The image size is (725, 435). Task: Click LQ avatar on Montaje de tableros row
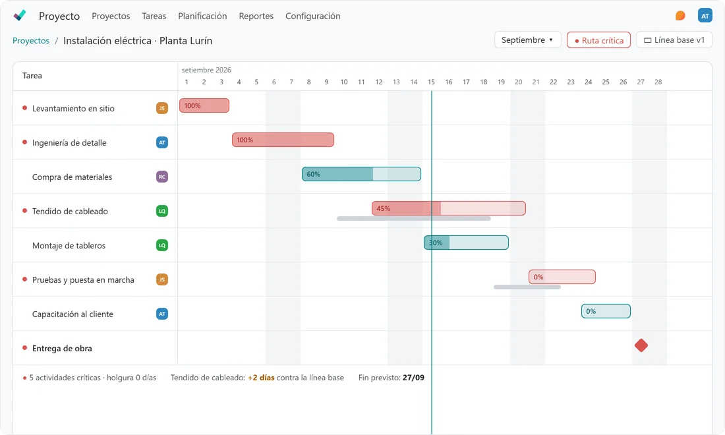162,245
